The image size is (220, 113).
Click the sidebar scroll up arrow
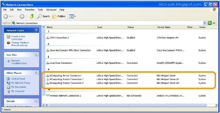pos(43,27)
